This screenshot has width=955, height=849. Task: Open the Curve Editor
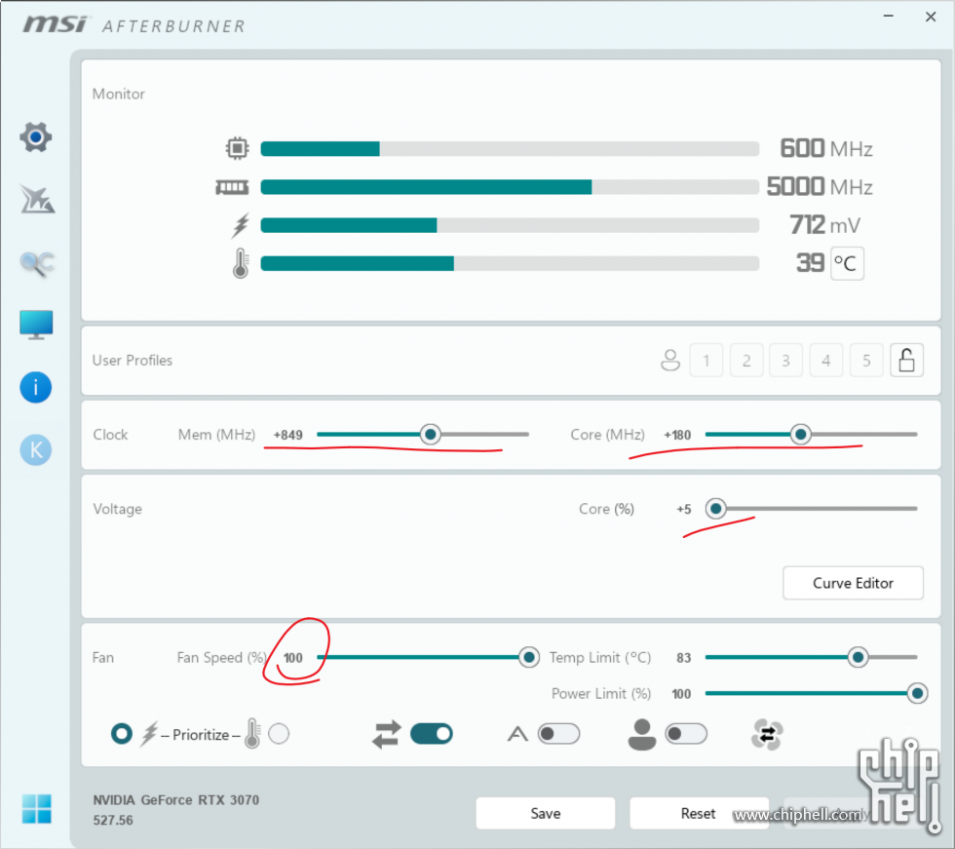click(x=853, y=583)
